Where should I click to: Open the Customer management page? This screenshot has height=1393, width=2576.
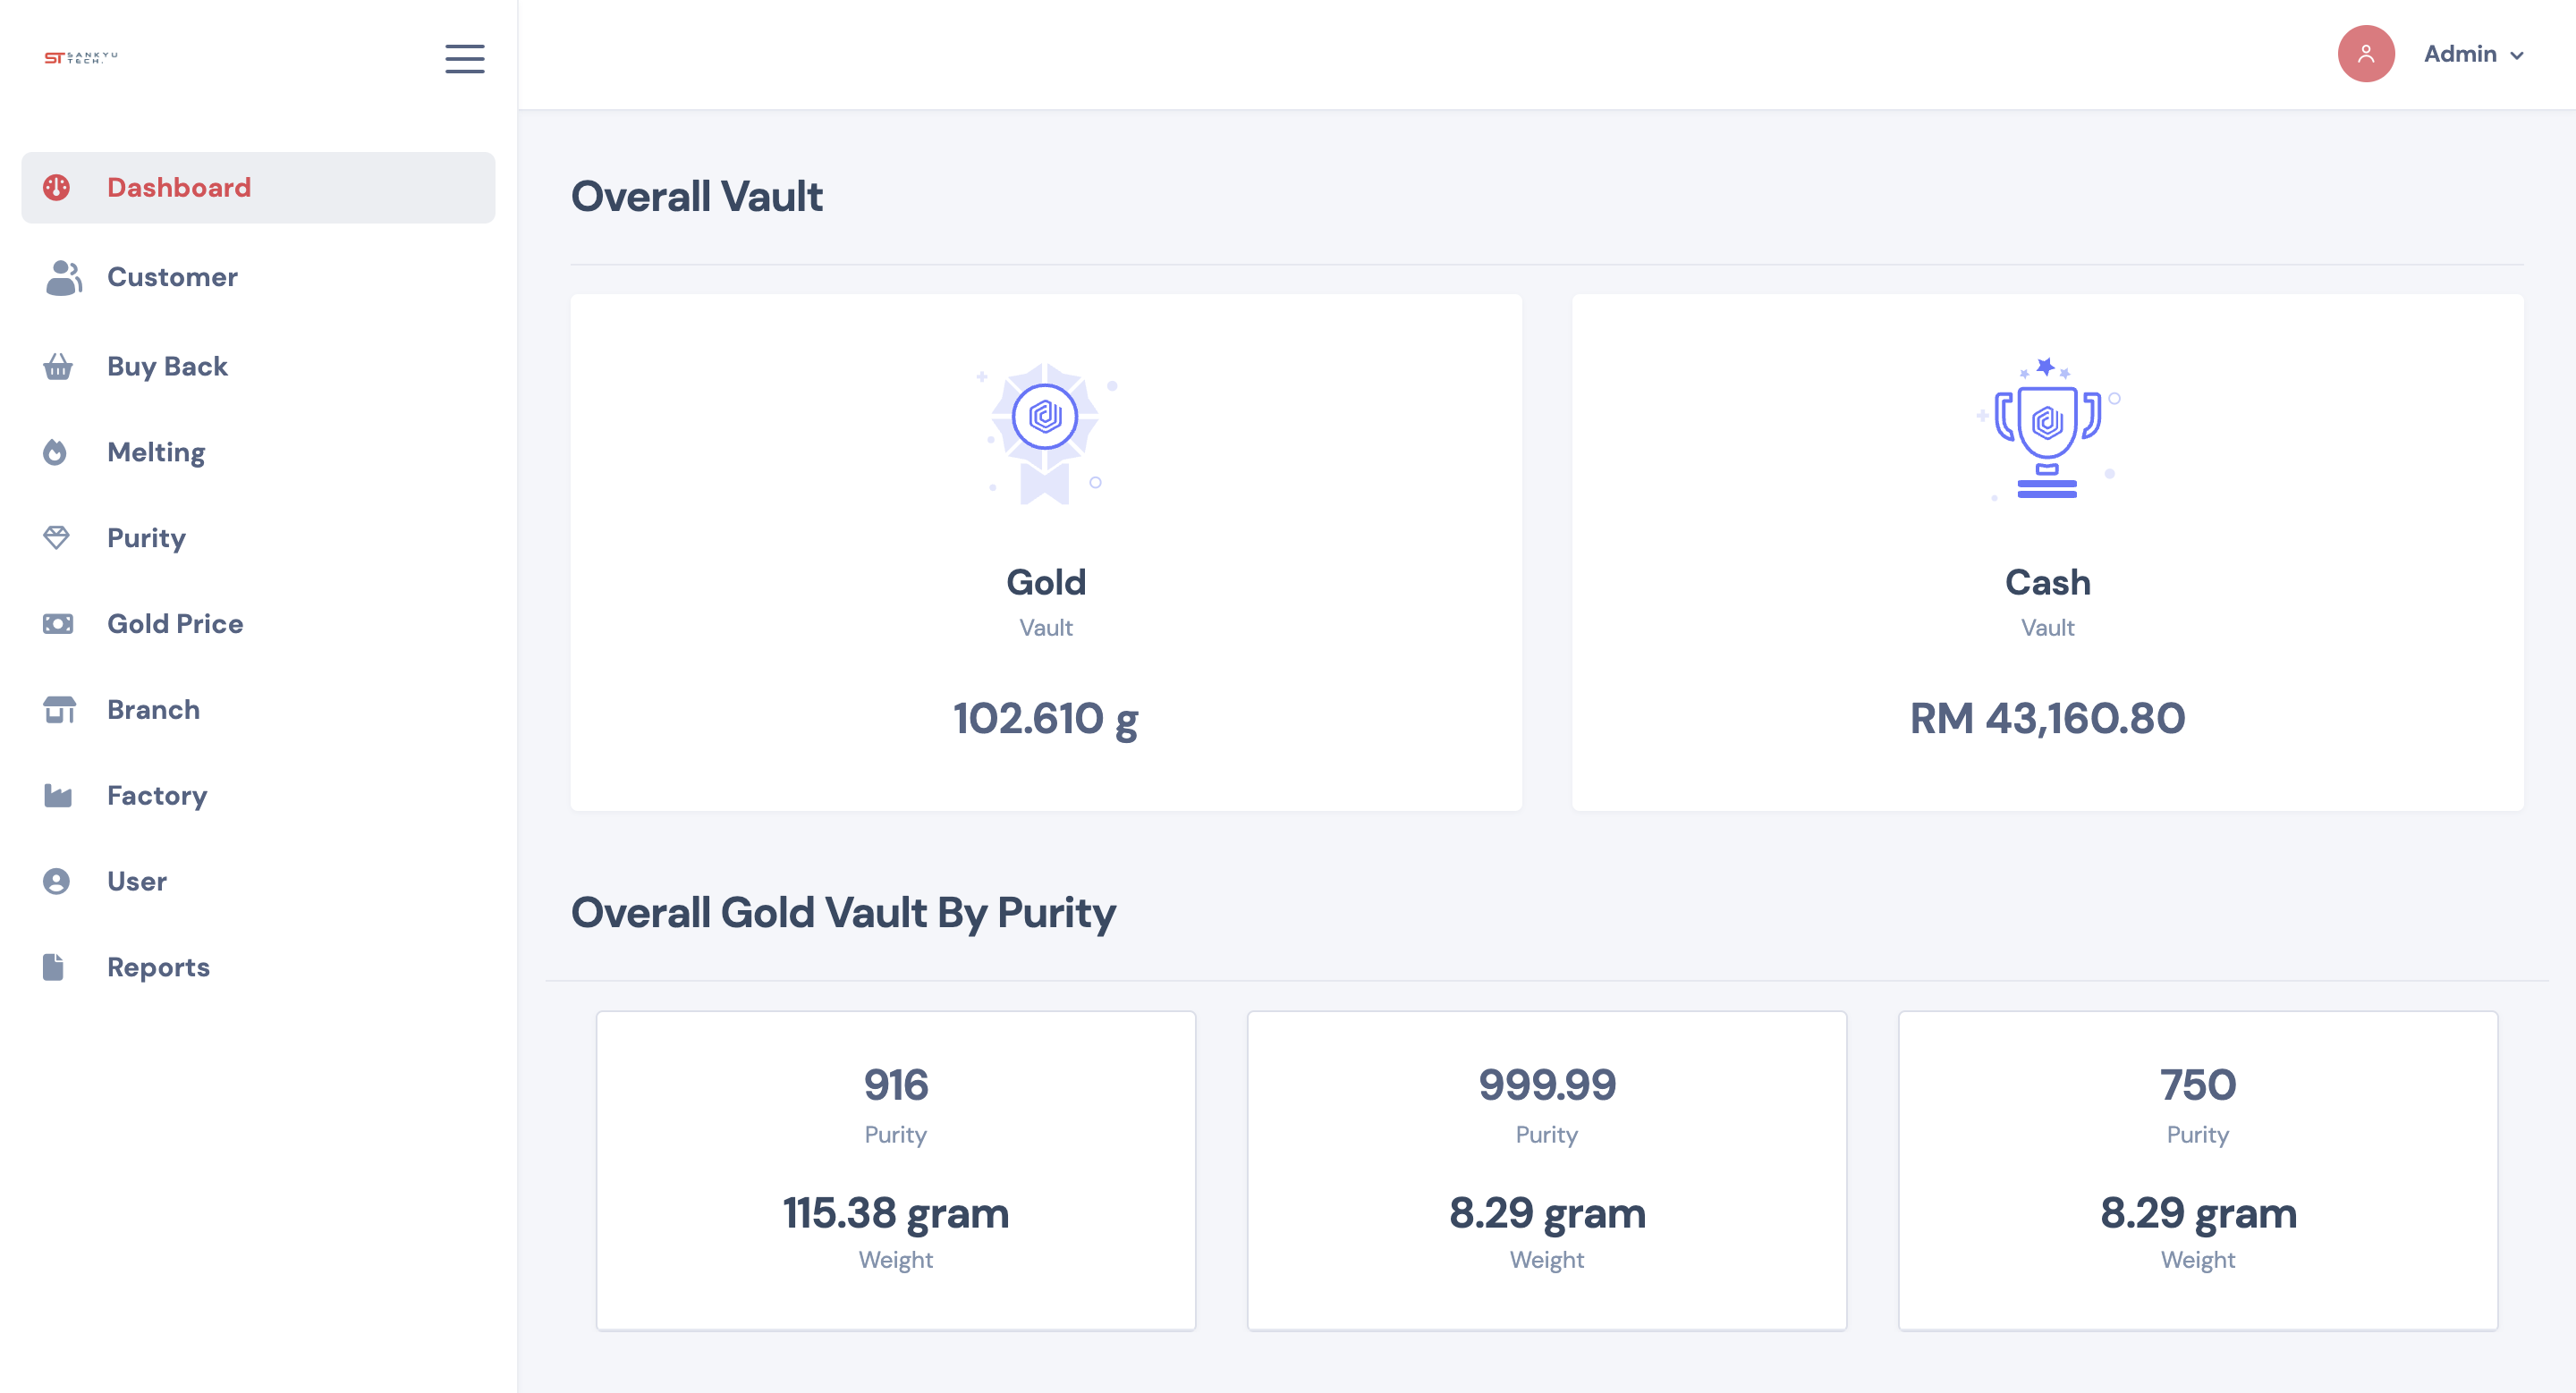pos(172,277)
